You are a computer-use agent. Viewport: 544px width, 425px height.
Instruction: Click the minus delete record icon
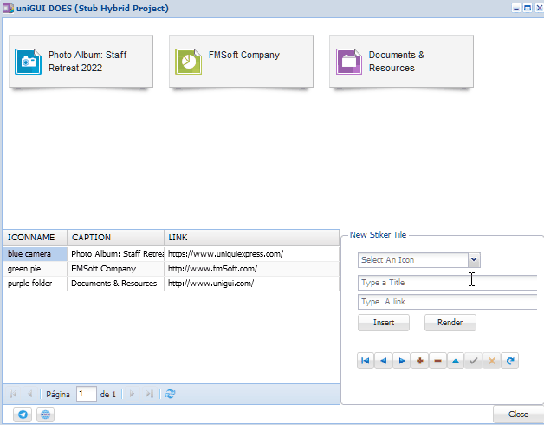tap(437, 361)
